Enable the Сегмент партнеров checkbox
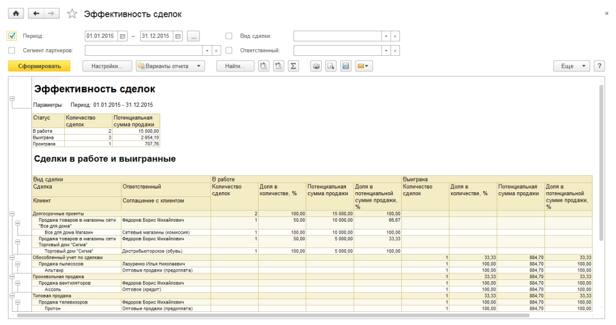Screen dimensions: 616x325 pyautogui.click(x=12, y=50)
